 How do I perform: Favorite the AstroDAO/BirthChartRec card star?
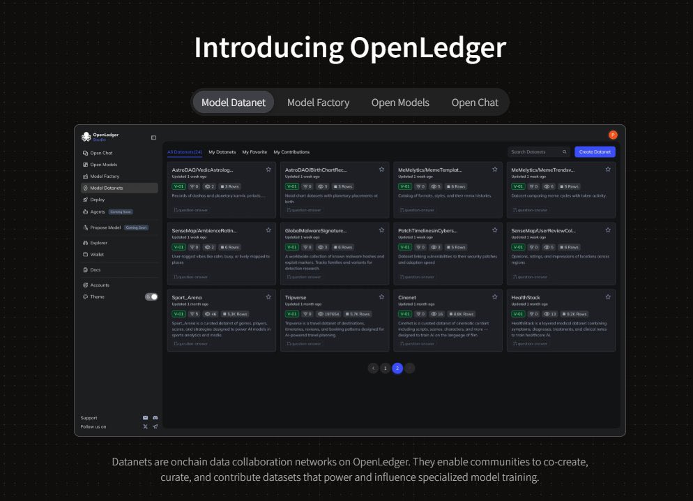pos(381,170)
